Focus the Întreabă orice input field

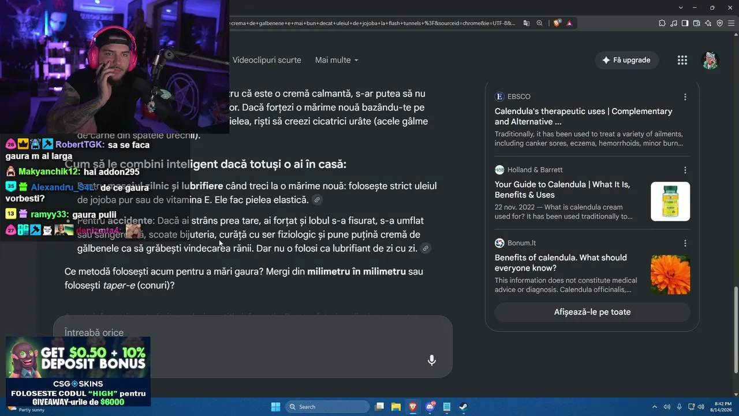tap(253, 333)
